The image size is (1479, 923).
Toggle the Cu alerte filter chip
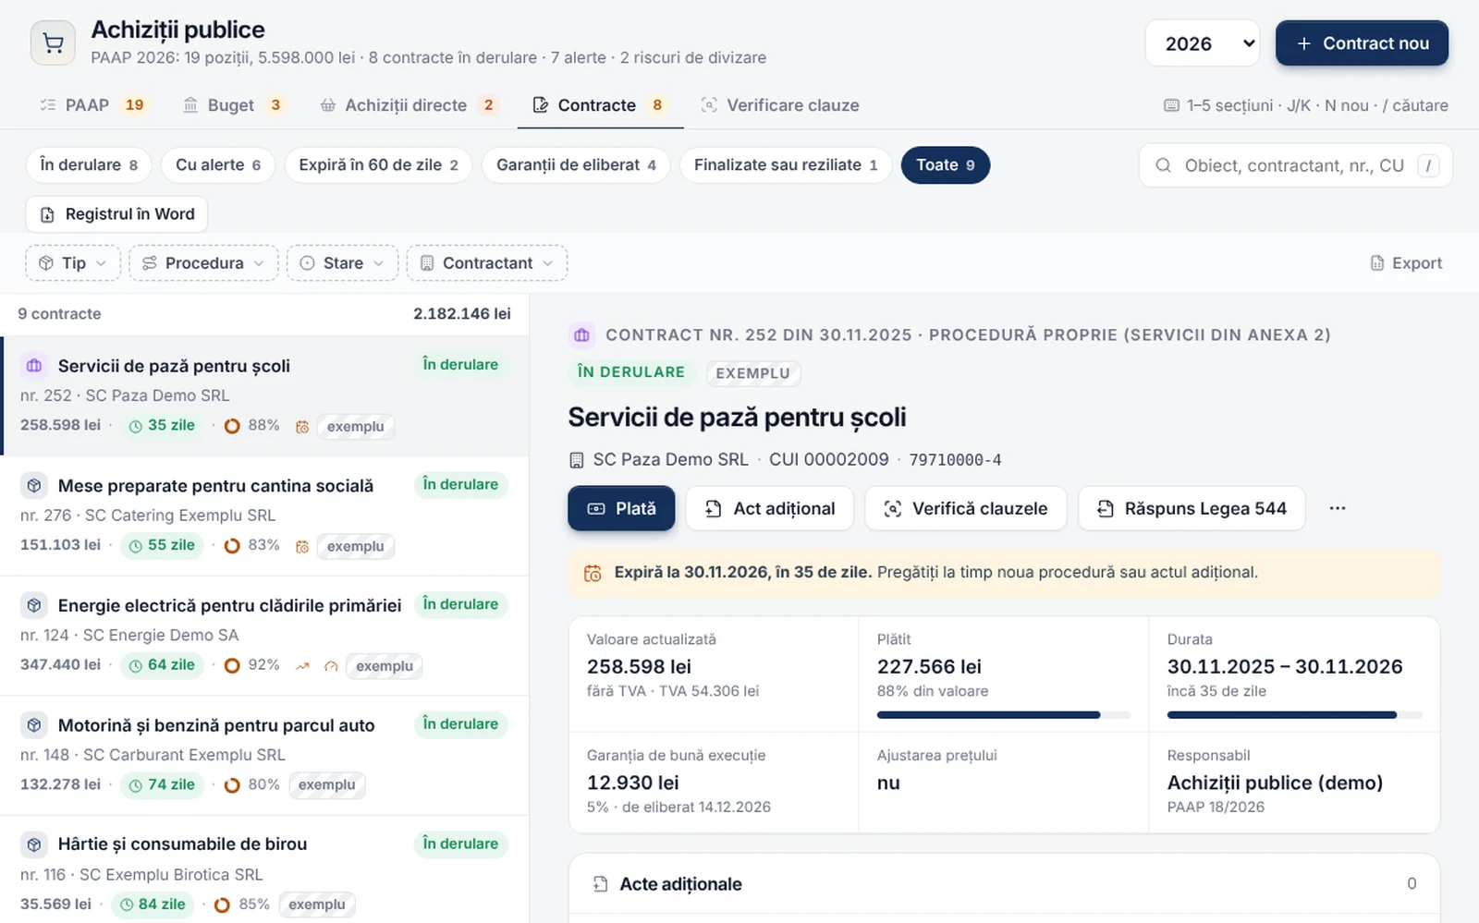tap(218, 164)
